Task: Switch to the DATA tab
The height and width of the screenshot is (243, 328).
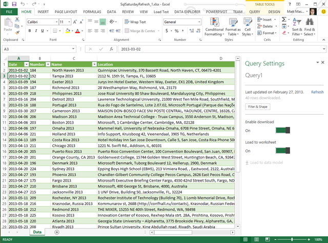Action: [112, 12]
